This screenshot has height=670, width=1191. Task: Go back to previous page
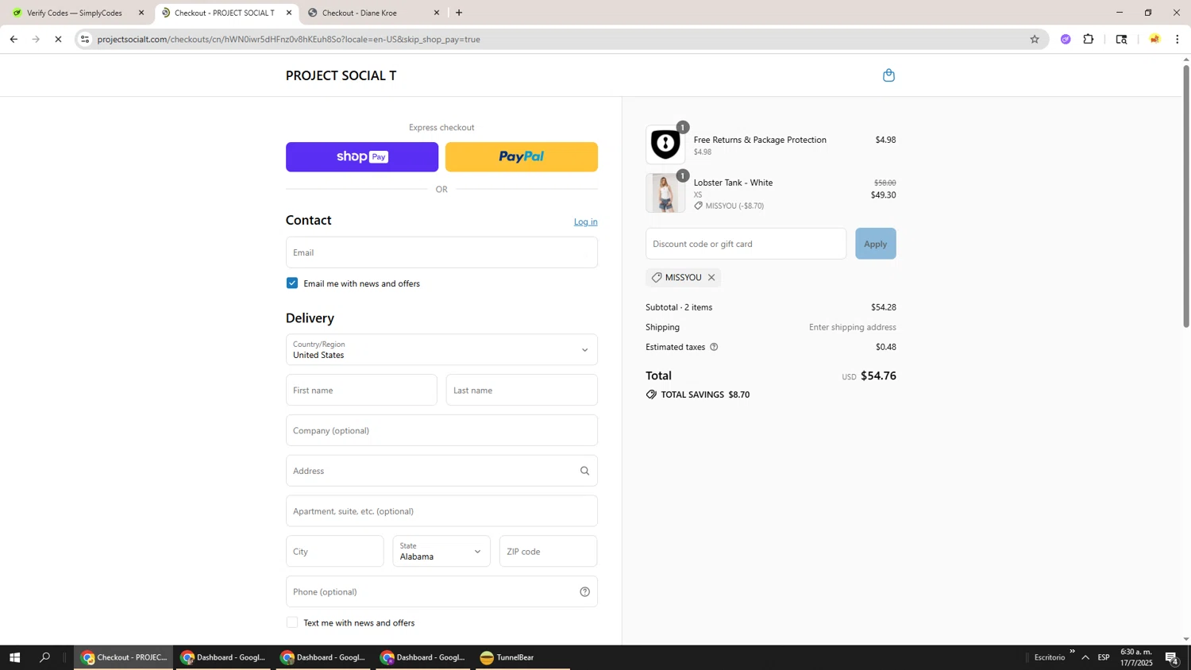coord(13,39)
